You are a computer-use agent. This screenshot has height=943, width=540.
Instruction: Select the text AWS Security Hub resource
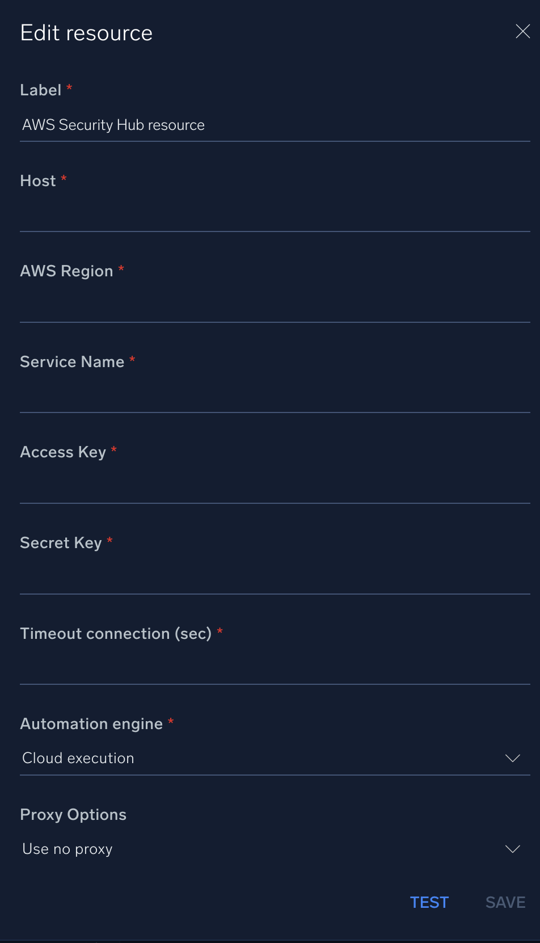113,125
